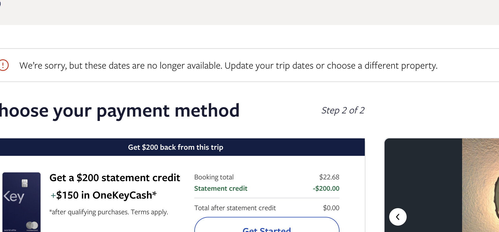The height and width of the screenshot is (232, 499).
Task: Click the chip icon on the card
Action: 25,183
